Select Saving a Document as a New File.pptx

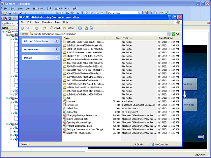(86, 129)
